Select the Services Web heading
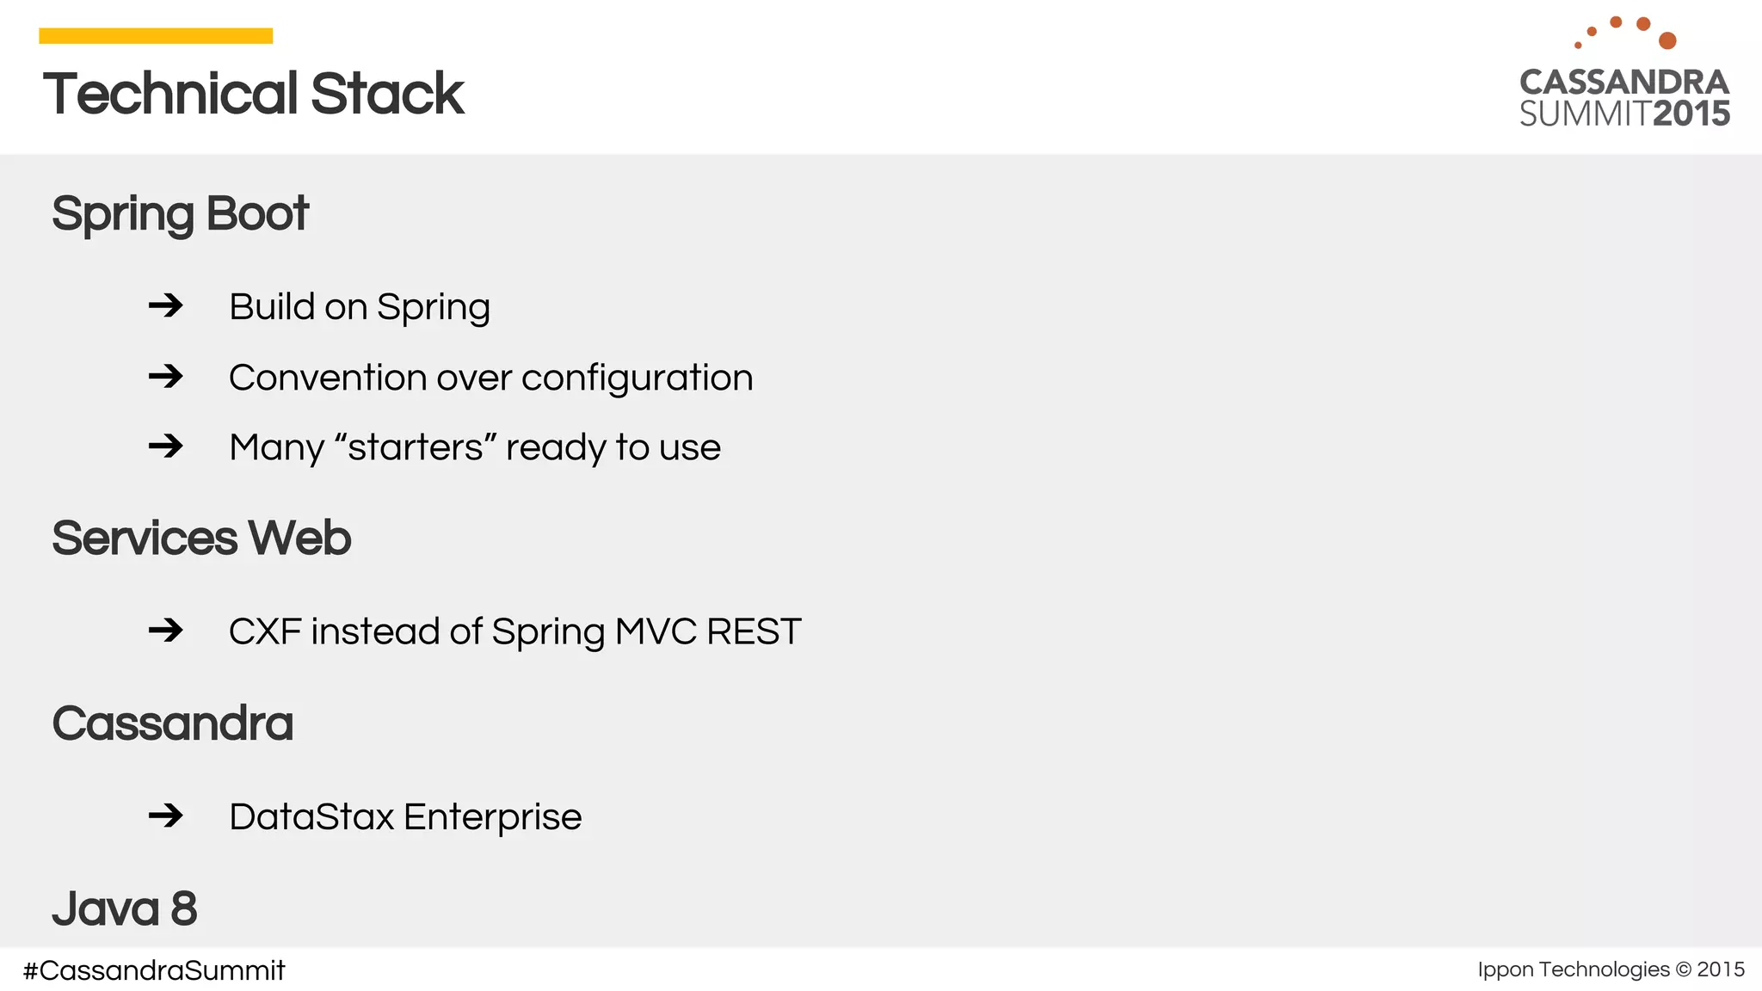This screenshot has width=1762, height=991. pos(201,539)
